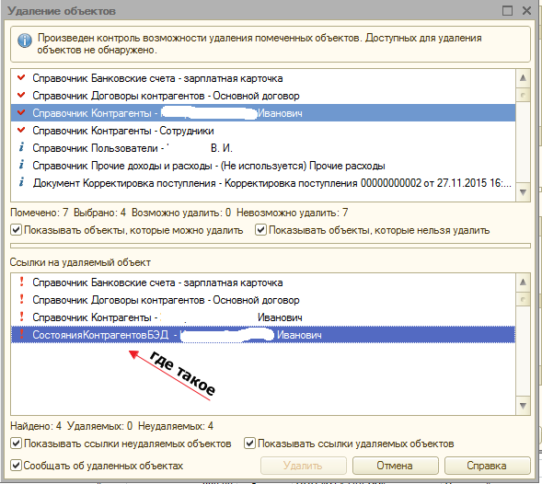Viewport: 542px width, 484px height.
Task: Select Договоры контрагентов - Основной договор upper row
Action: coord(263,96)
